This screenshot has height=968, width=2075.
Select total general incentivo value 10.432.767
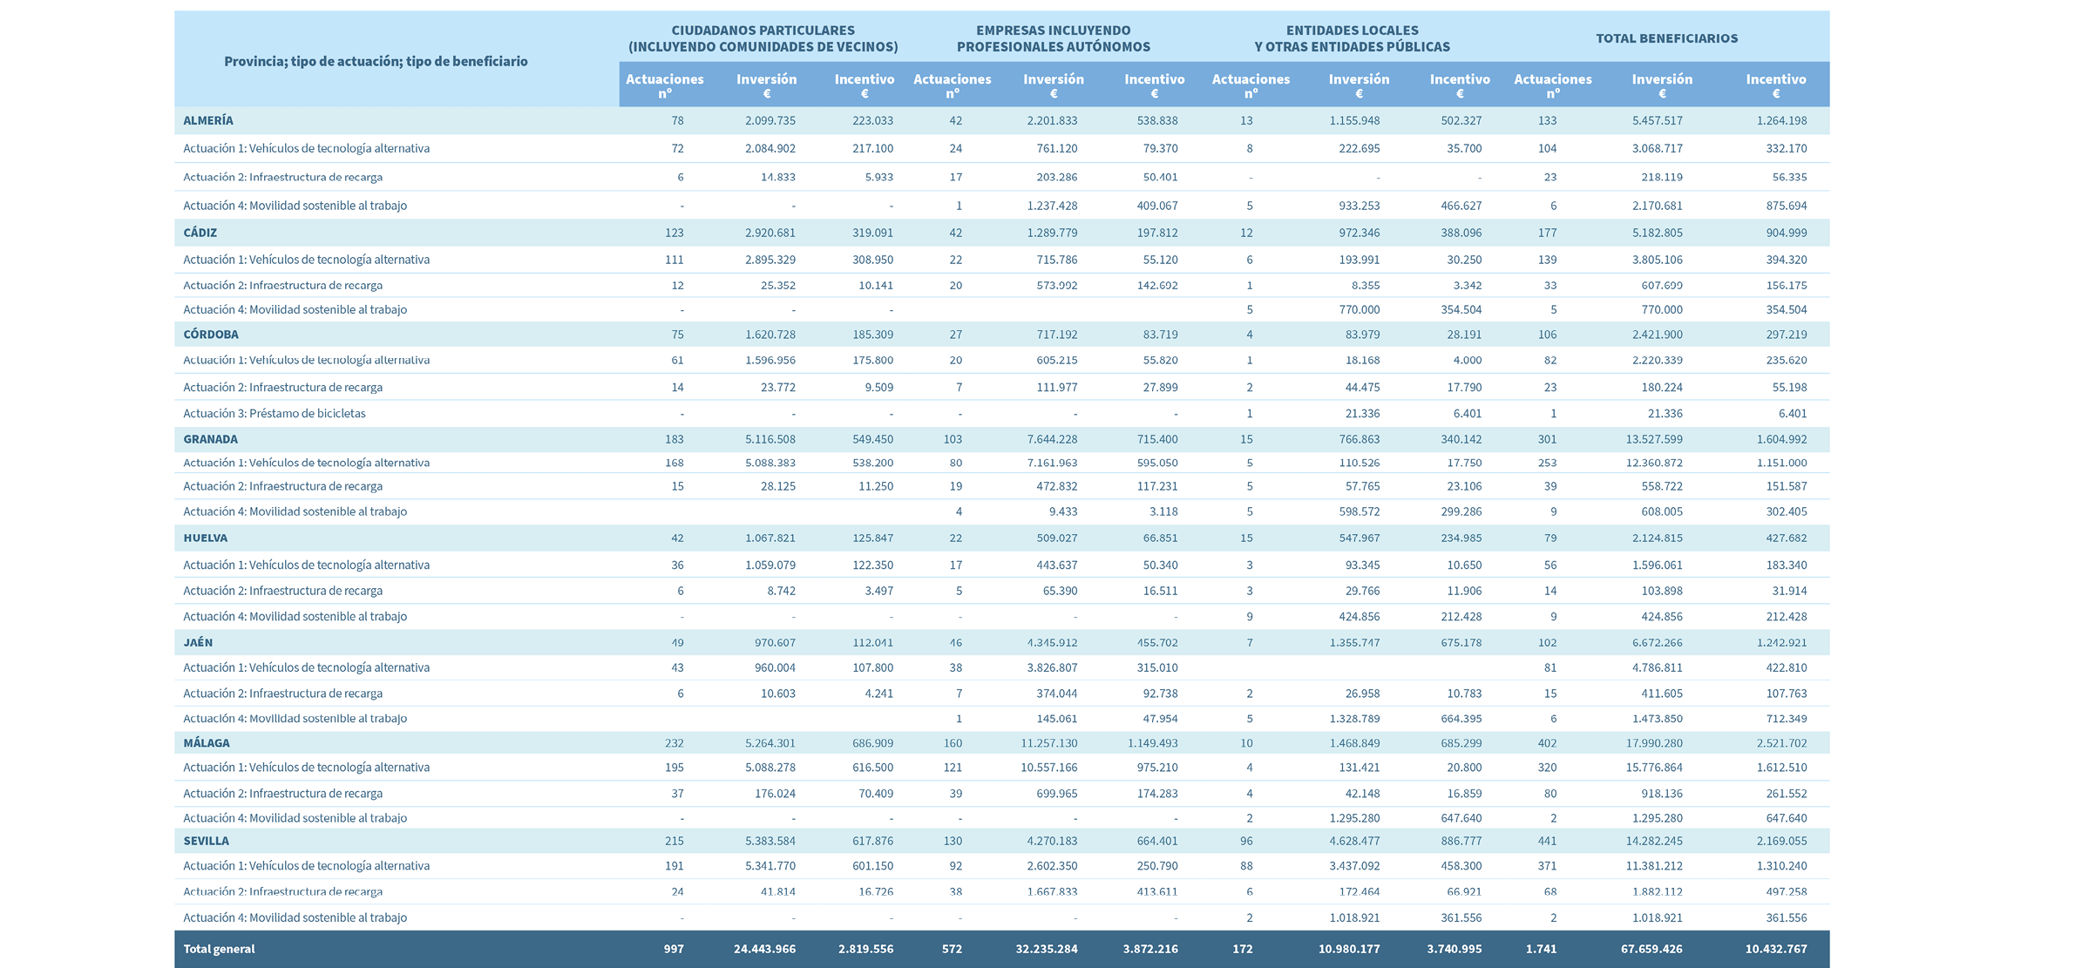1776,949
